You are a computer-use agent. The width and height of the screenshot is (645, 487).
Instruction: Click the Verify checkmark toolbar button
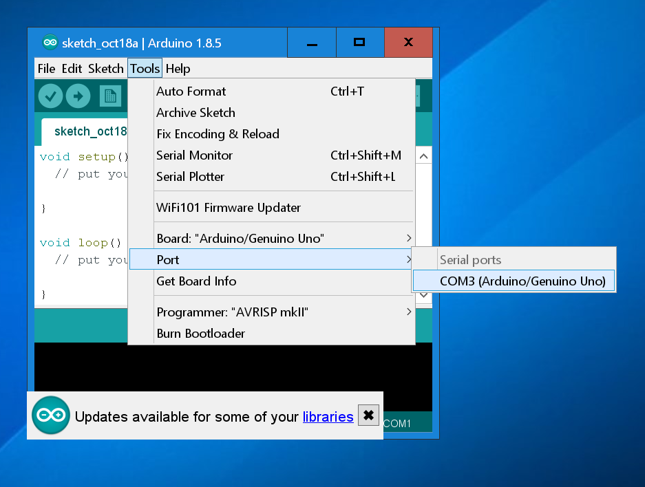tap(50, 96)
